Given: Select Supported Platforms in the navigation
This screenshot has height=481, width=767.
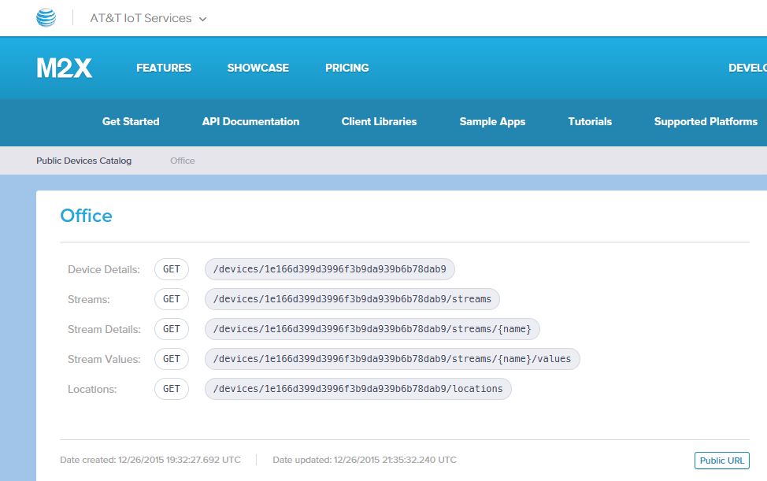Looking at the screenshot, I should (706, 122).
